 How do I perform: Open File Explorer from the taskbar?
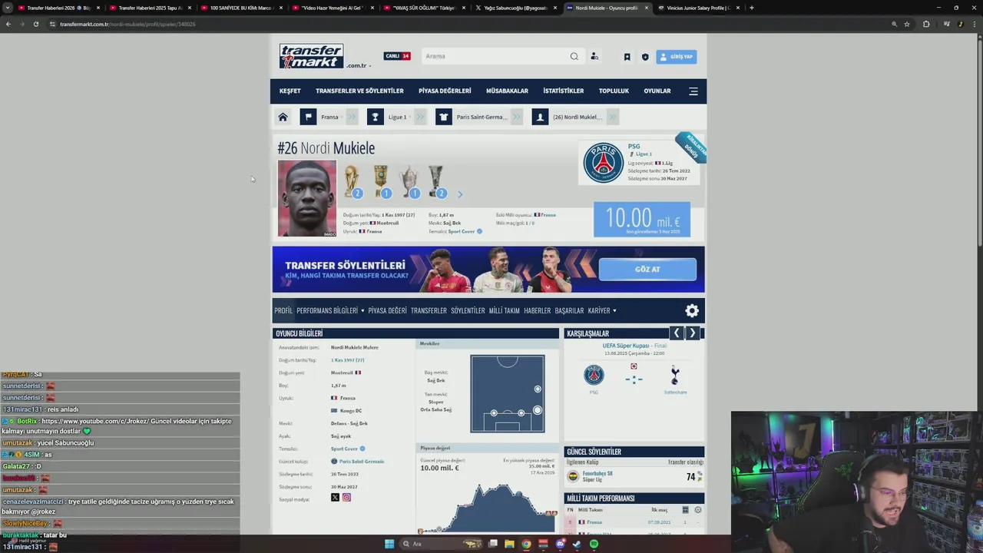click(508, 544)
